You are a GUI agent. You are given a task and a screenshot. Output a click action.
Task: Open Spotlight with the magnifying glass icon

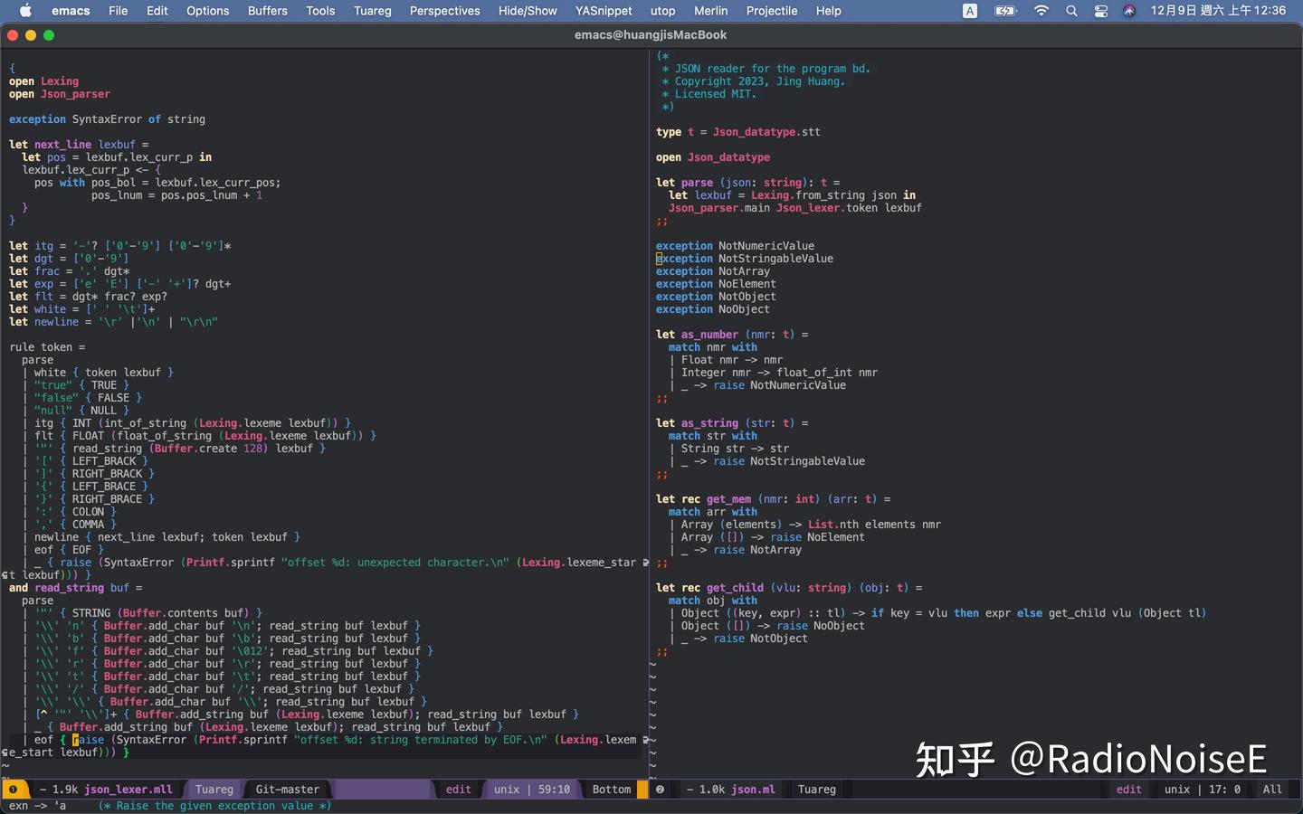click(1071, 11)
